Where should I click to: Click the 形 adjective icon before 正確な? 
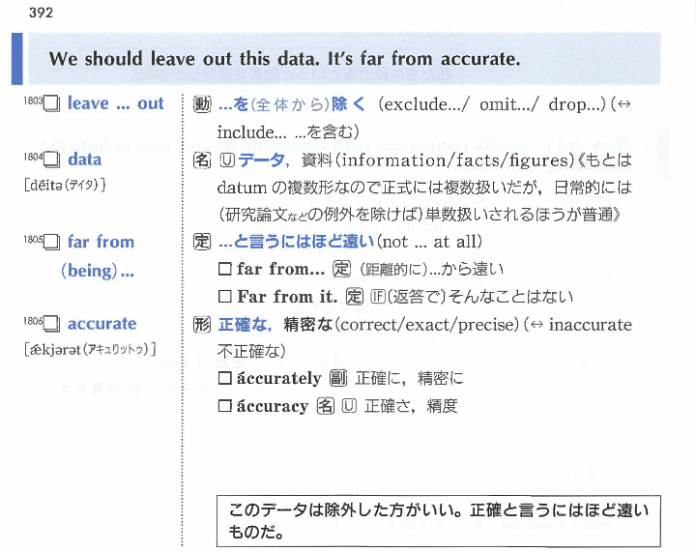pyautogui.click(x=203, y=325)
